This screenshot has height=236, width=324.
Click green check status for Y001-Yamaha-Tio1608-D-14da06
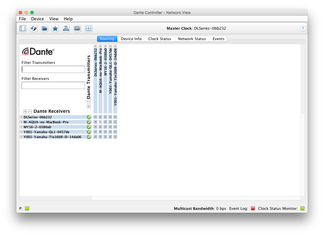click(x=89, y=137)
